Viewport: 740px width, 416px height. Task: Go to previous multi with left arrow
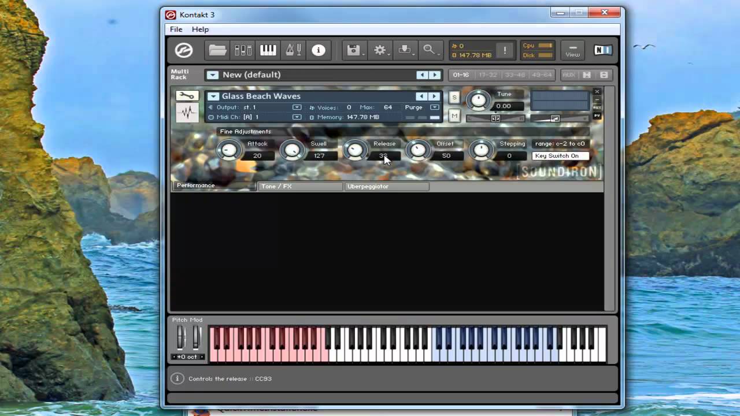(423, 75)
